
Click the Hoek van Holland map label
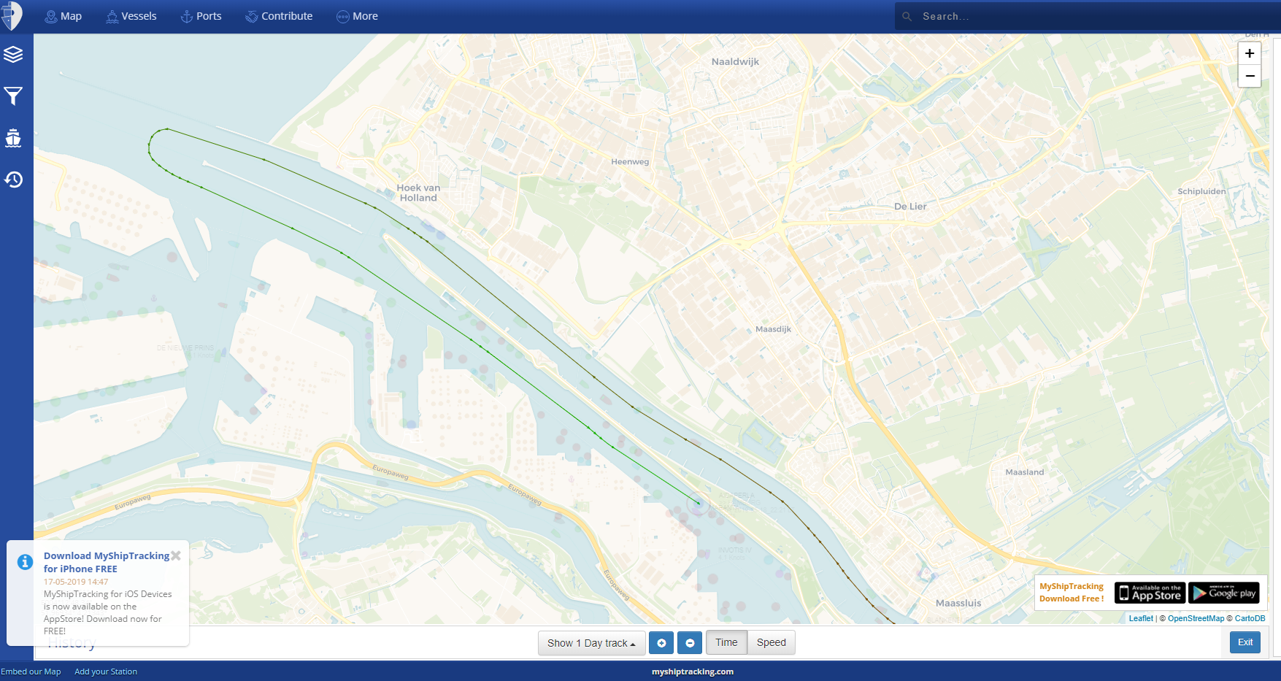(x=418, y=193)
